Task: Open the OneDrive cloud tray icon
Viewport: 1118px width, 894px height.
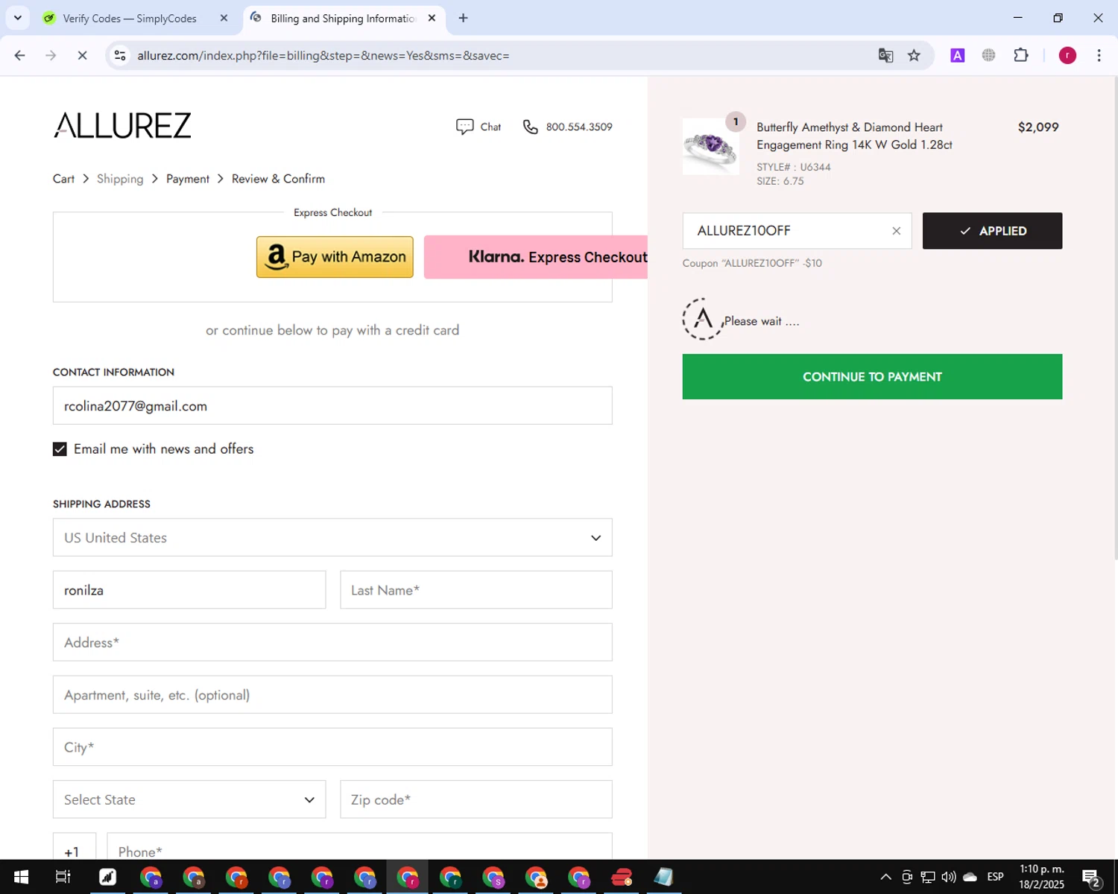Action: pyautogui.click(x=970, y=877)
